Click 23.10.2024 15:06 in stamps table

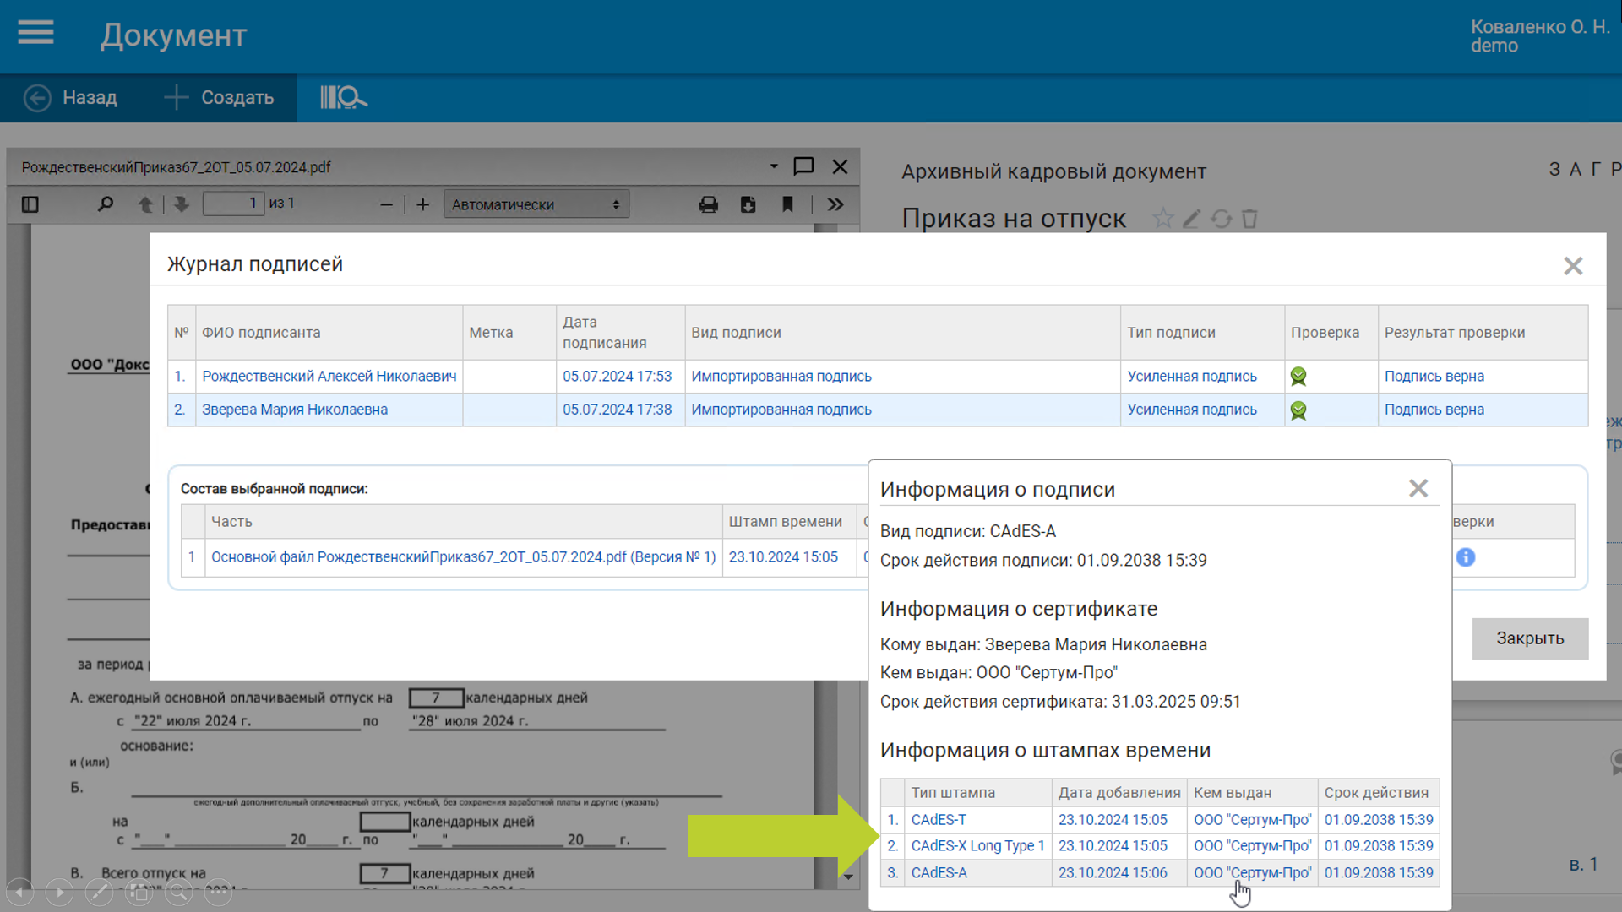click(x=1113, y=873)
